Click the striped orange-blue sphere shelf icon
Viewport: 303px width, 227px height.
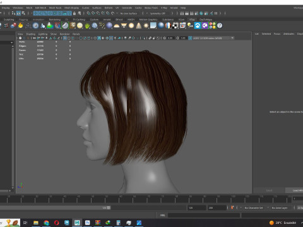point(168,26)
